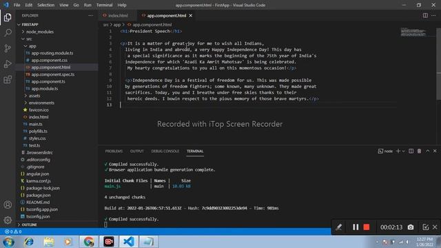This screenshot has width=441, height=248.
Task: Close the terminal panel
Action: click(435, 151)
